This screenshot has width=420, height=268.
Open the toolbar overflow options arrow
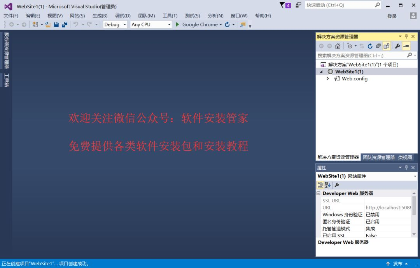coord(250,26)
